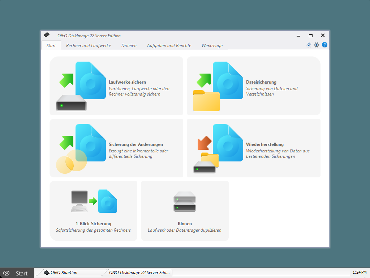Switch to Rechner und Laufwerke tab

pyautogui.click(x=89, y=46)
